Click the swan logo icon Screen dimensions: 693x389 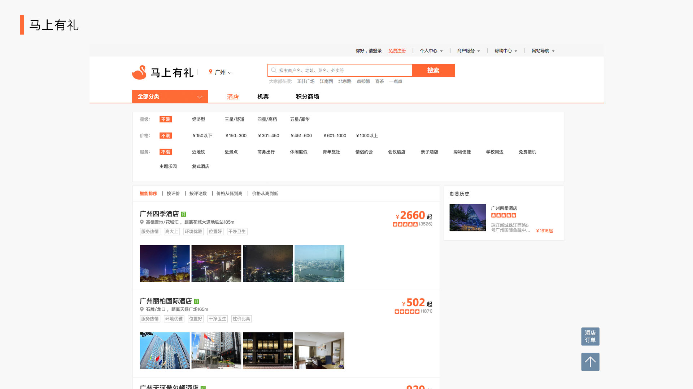tap(139, 72)
